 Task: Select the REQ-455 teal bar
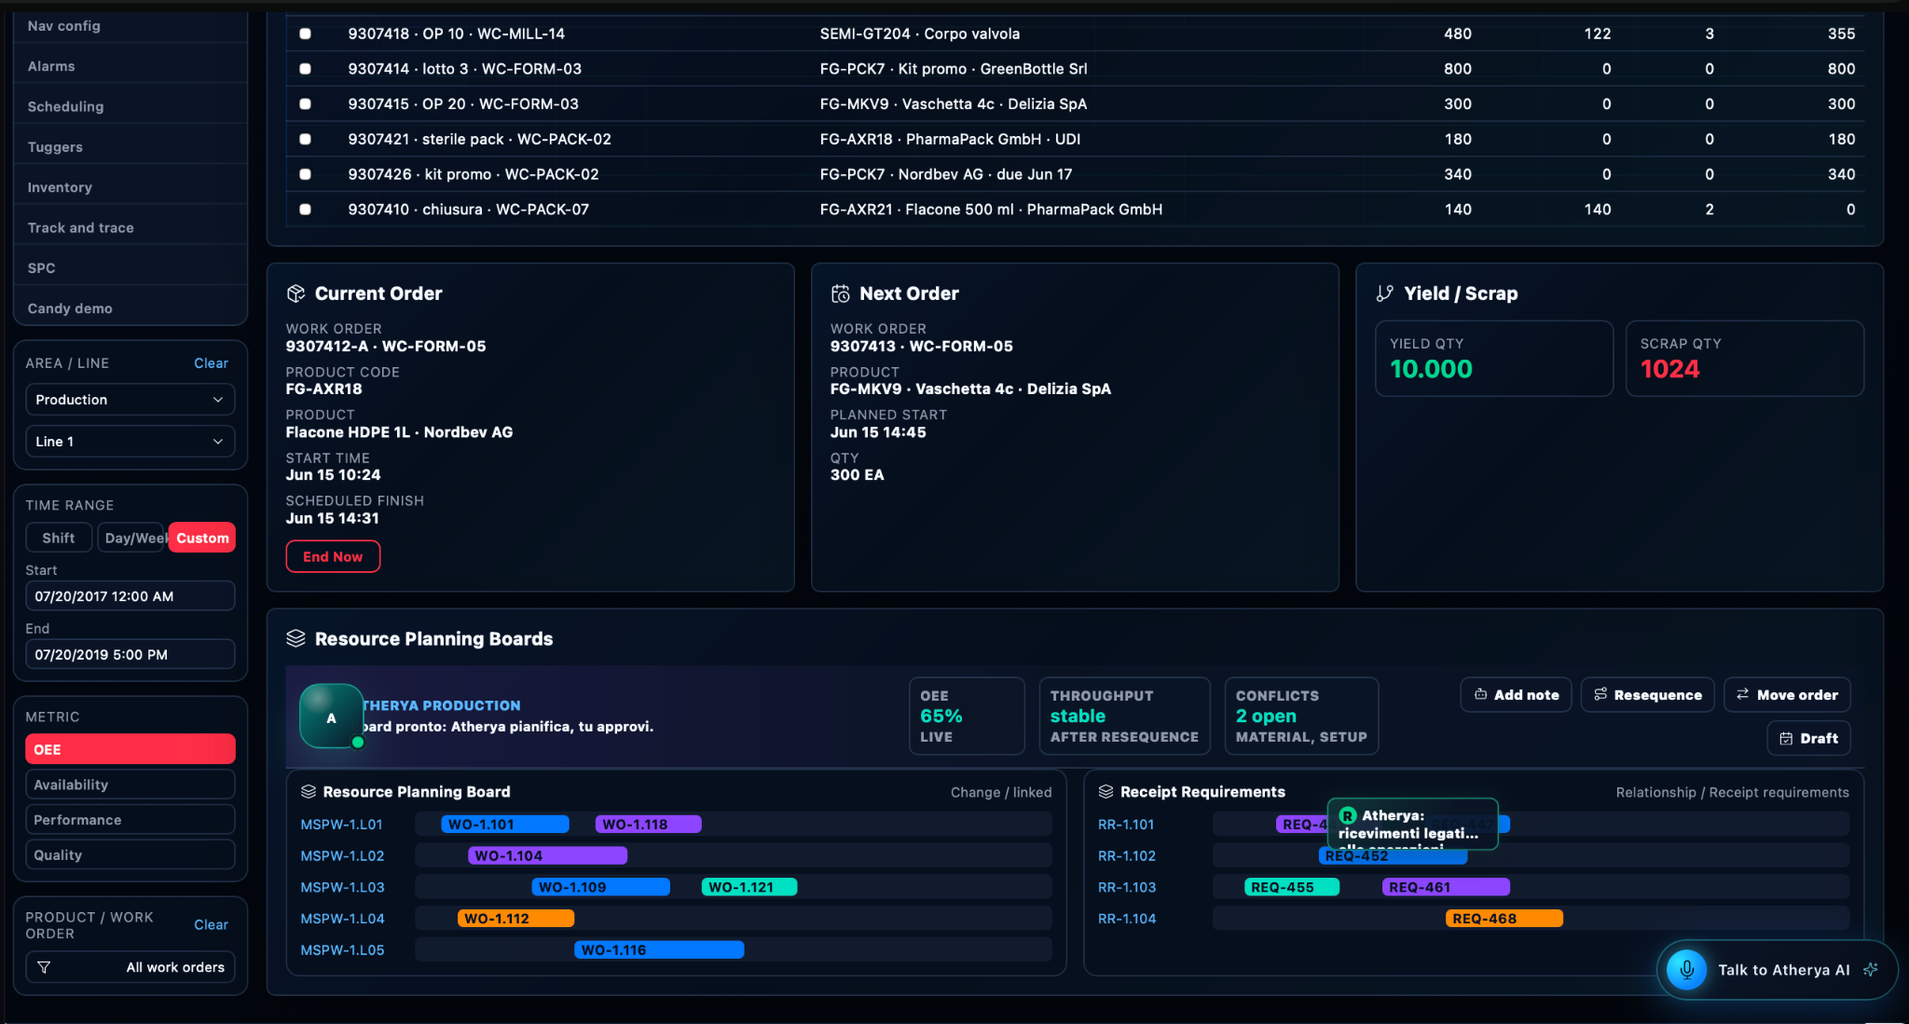click(x=1292, y=887)
